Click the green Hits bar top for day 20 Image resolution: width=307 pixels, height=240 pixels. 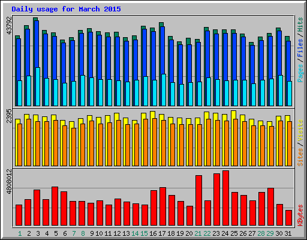(x=188, y=41)
